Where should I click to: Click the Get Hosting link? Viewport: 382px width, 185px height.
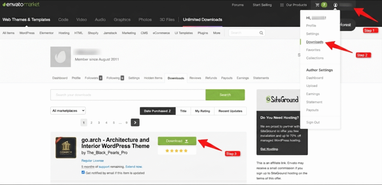point(269,149)
